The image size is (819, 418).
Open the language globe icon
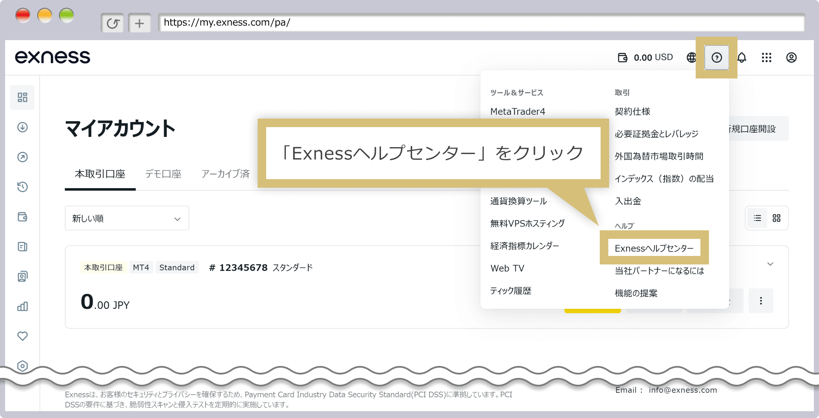pos(691,58)
